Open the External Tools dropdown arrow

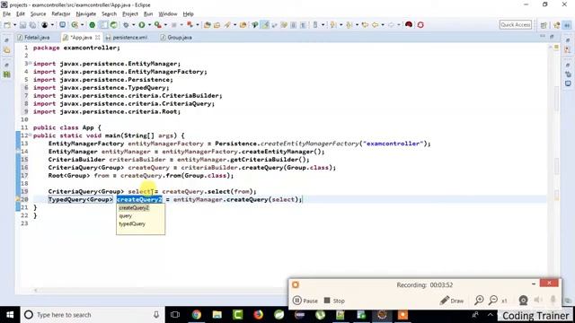(165, 25)
